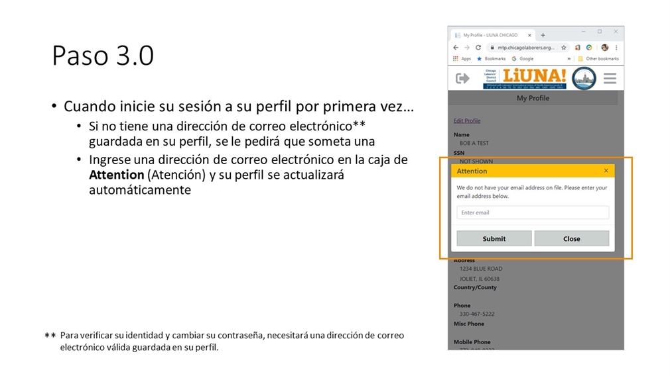Image resolution: width=670 pixels, height=376 pixels.
Task: Open the Chrome three-dot menu
Action: [616, 48]
